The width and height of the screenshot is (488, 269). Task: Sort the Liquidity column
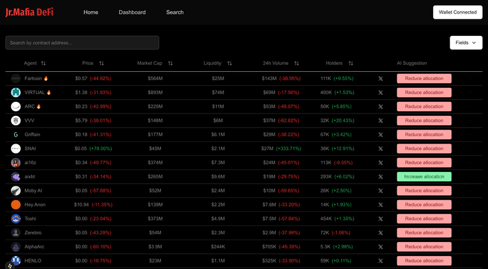[x=229, y=64]
